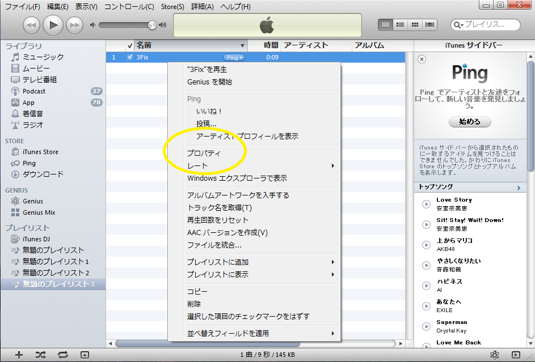Open the コントロール(C) menu
535x362 pixels.
click(x=129, y=6)
